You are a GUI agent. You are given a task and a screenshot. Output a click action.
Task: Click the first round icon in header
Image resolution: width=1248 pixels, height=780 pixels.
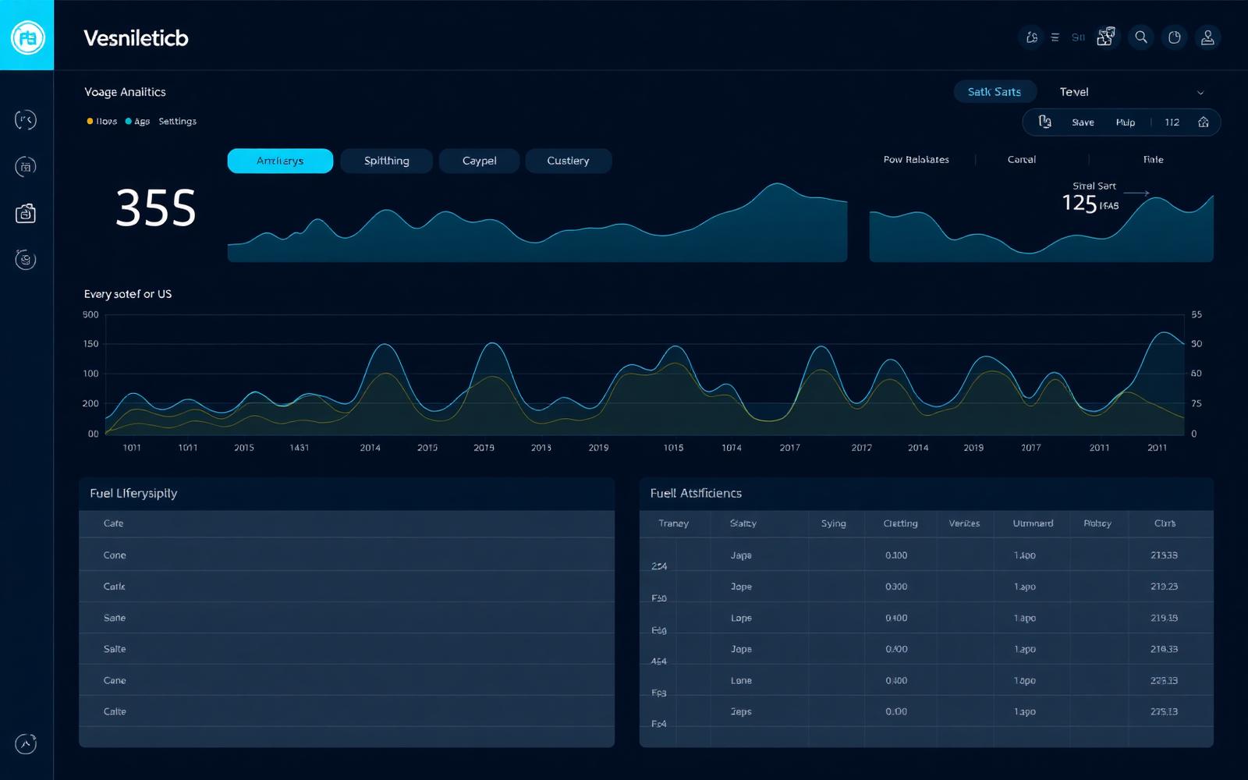(x=1031, y=37)
